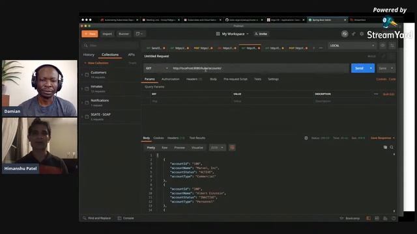Invite people to the workspace

coord(261,34)
